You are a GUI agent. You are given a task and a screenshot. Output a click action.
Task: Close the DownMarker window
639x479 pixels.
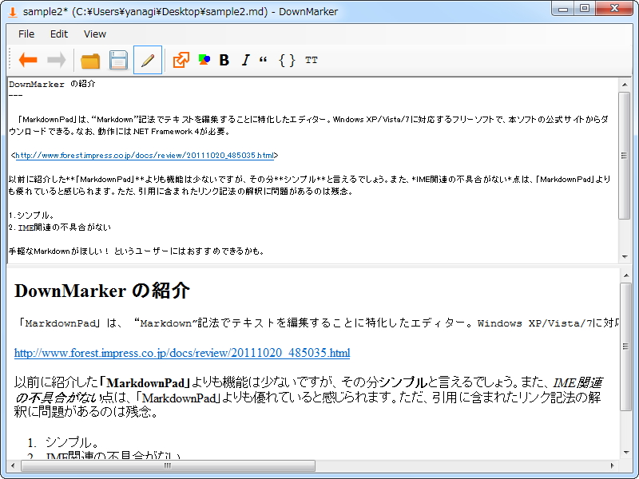pos(614,9)
